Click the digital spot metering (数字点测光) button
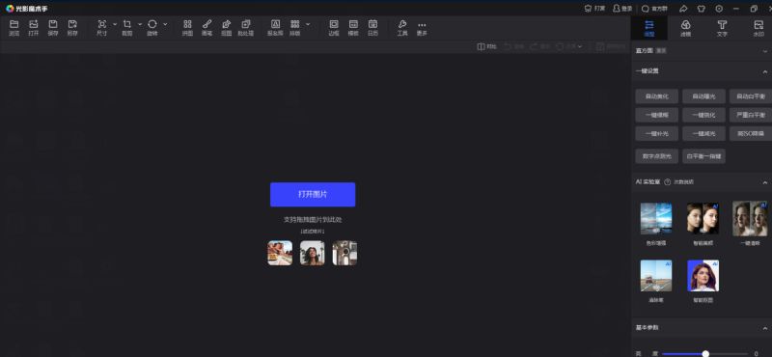Viewport: 772px width, 357px height. pyautogui.click(x=657, y=156)
